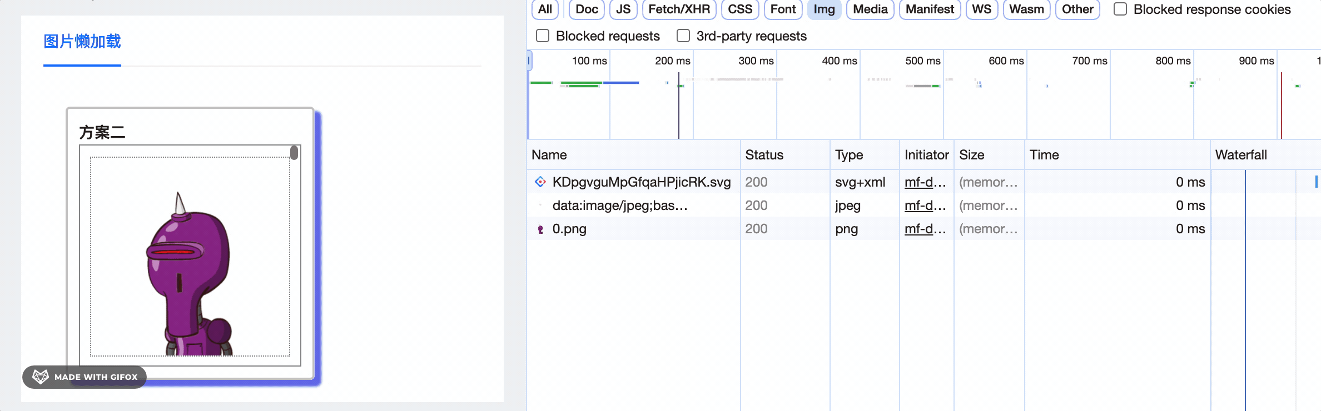Filter requests by JS type
The image size is (1321, 411).
[x=623, y=9]
